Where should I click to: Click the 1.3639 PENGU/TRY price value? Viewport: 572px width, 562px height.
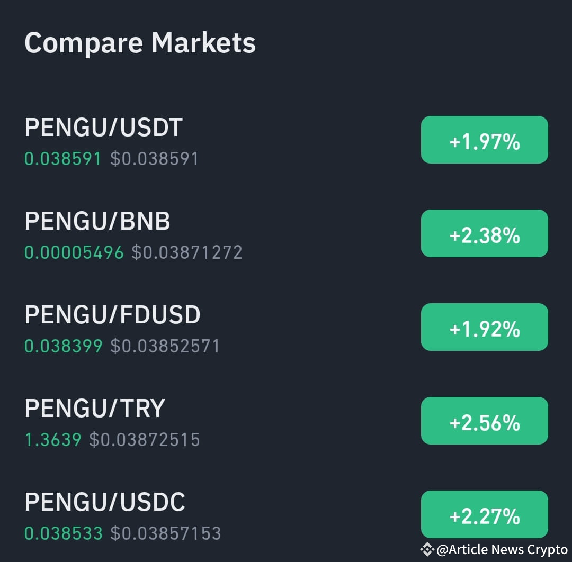point(53,439)
